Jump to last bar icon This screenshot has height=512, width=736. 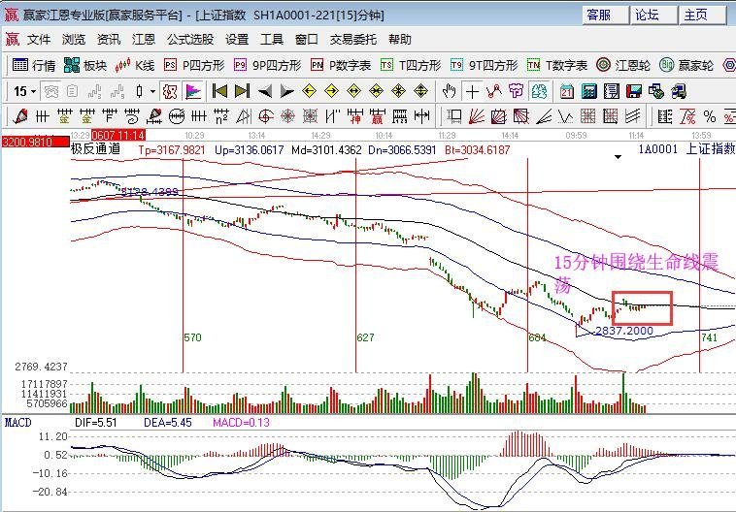click(242, 91)
